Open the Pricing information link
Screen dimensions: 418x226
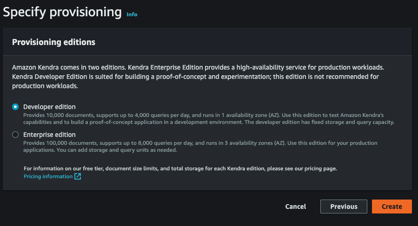[48, 176]
